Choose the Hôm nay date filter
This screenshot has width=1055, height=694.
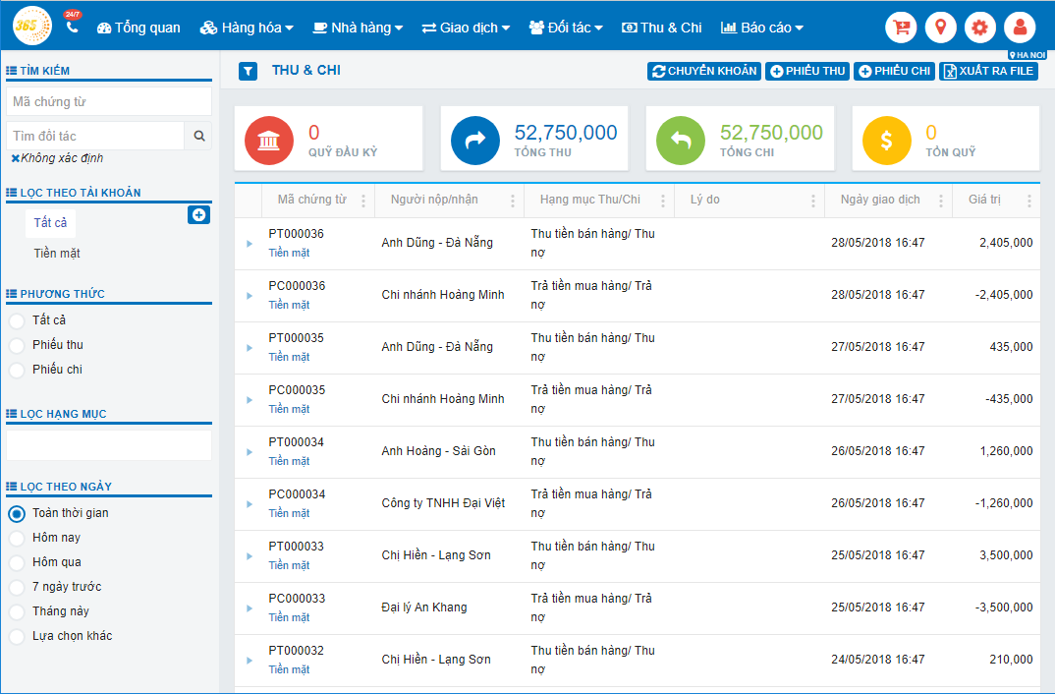pos(17,538)
